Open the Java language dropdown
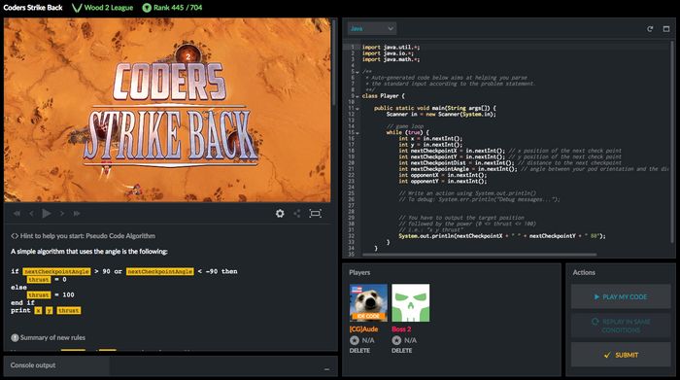The height and width of the screenshot is (380, 680). pyautogui.click(x=372, y=28)
